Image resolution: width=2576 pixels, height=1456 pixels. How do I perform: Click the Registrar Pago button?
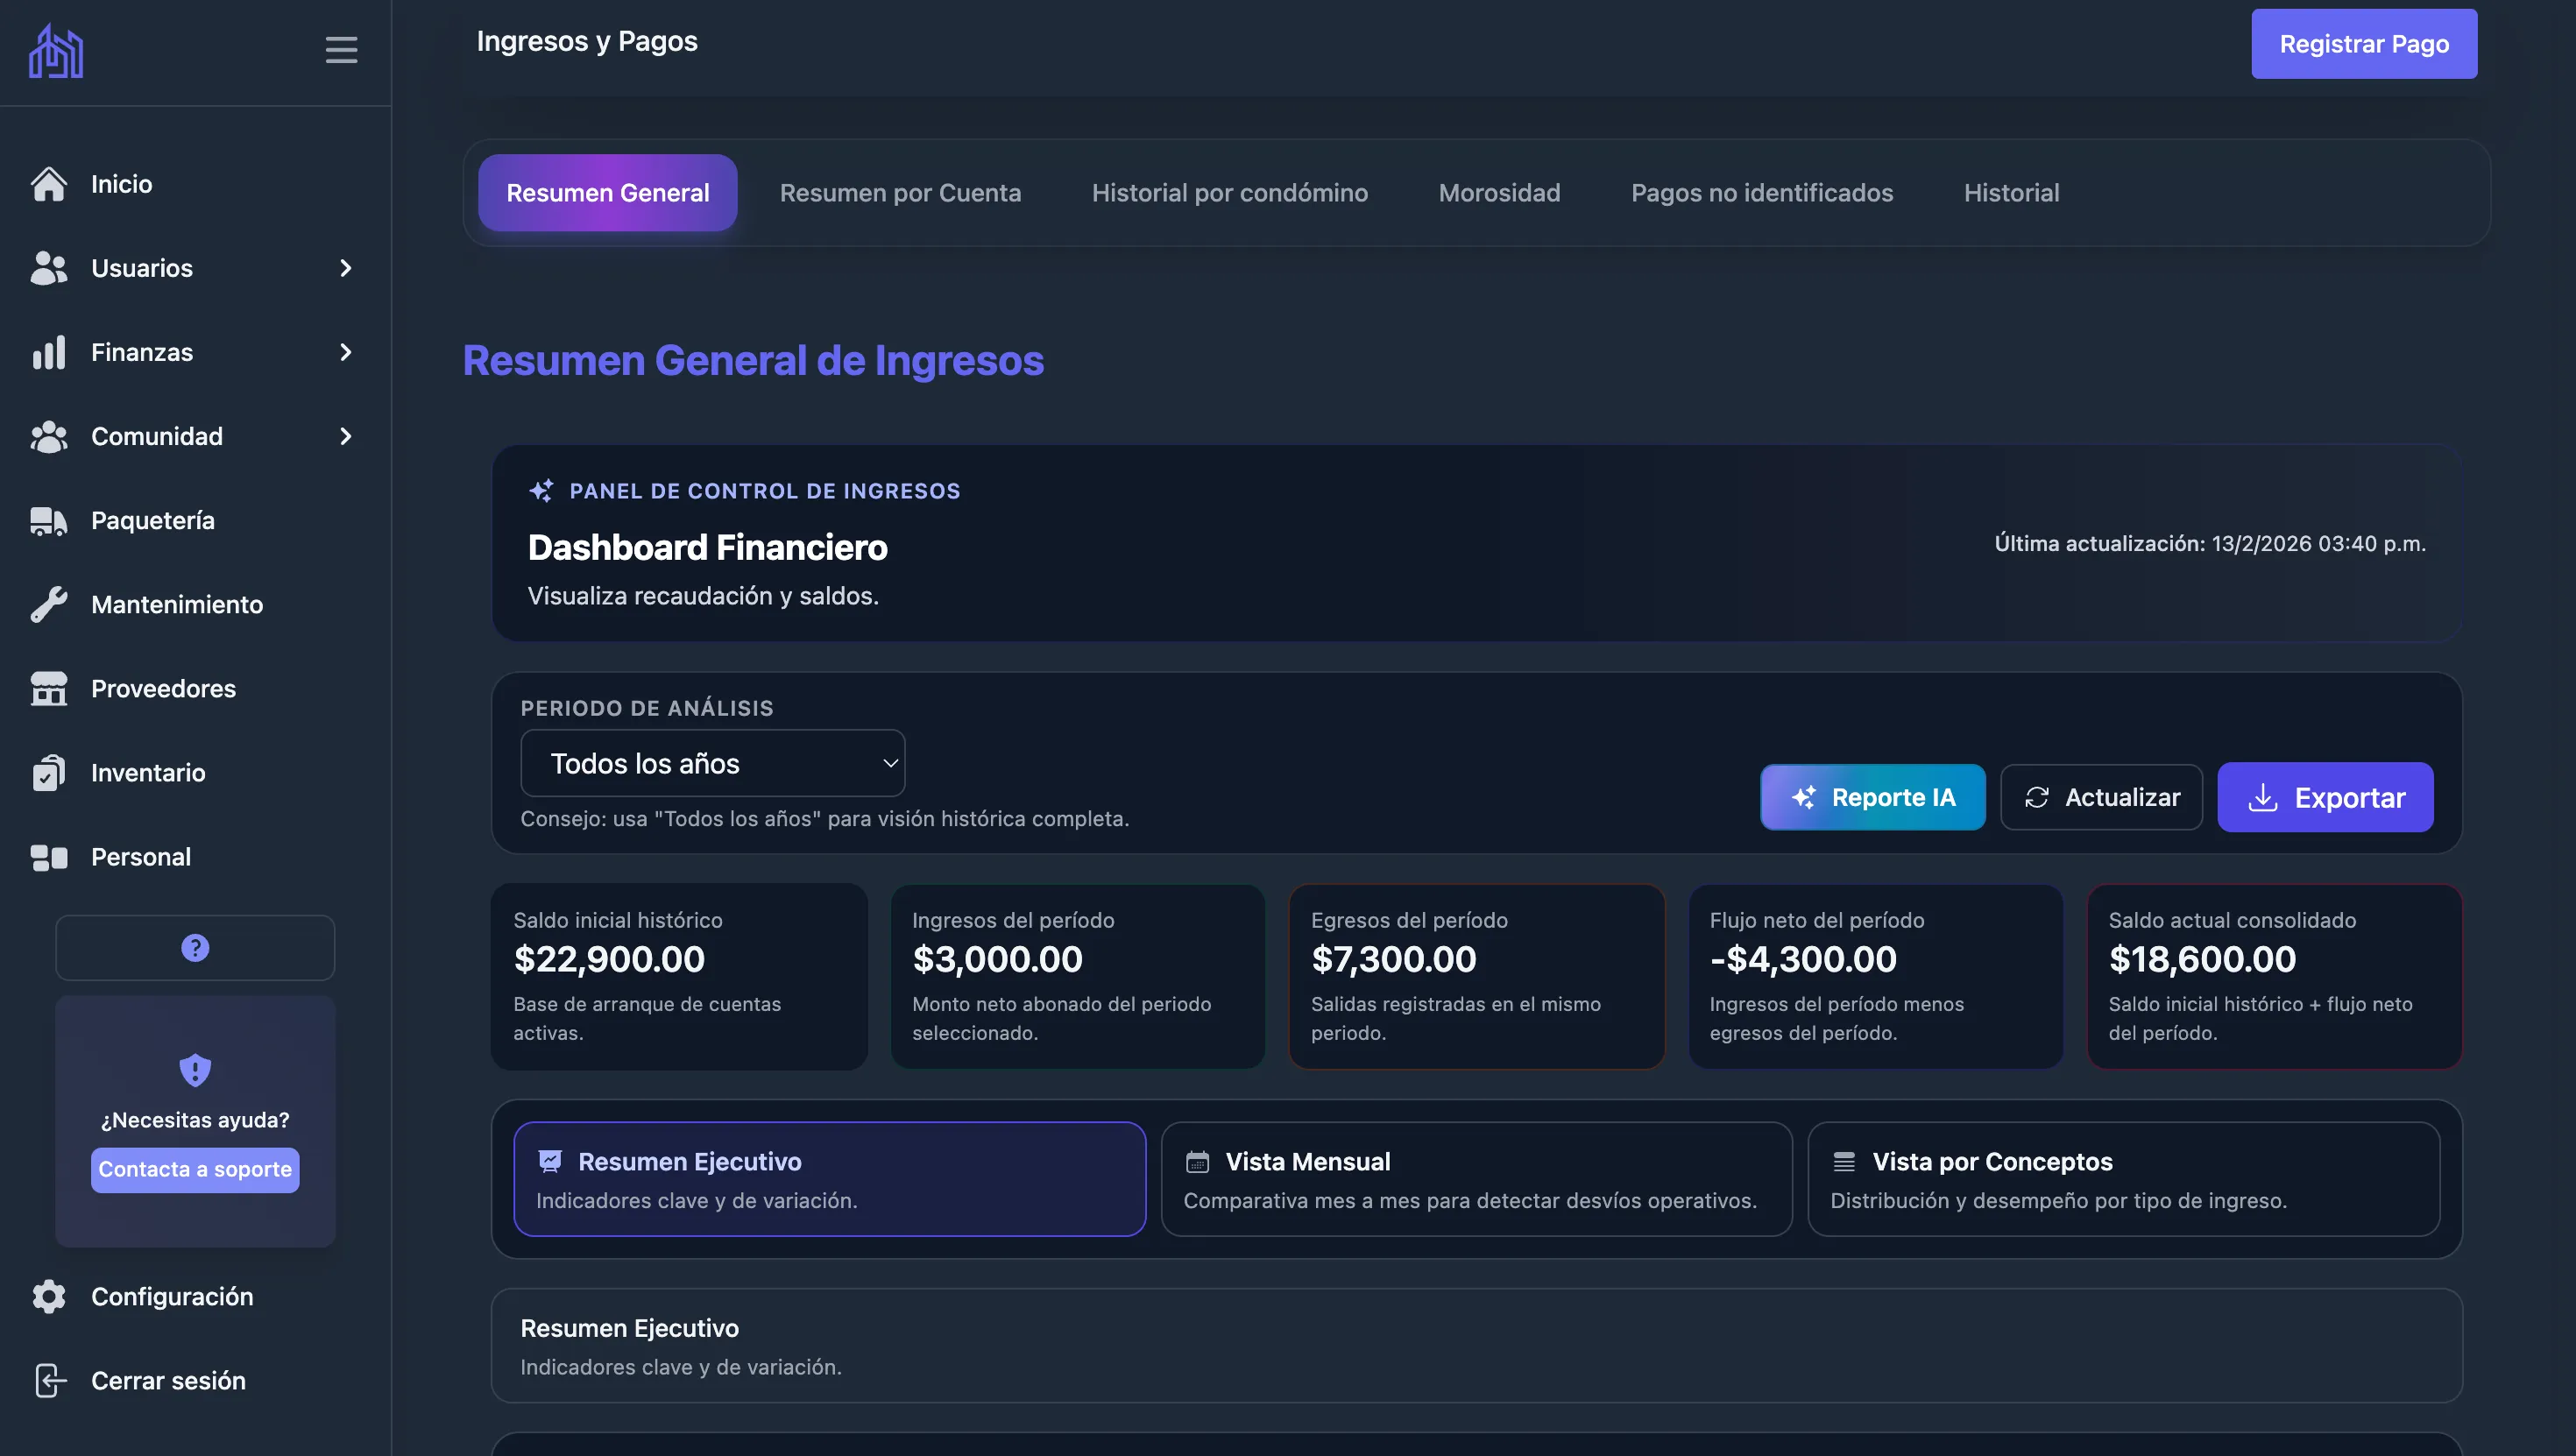click(2363, 44)
